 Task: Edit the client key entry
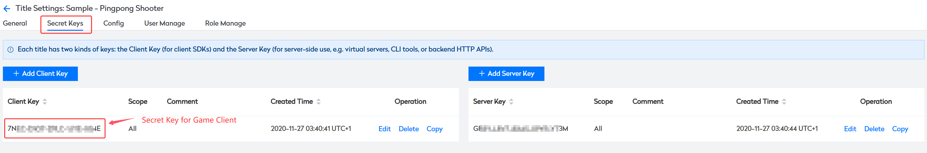click(x=384, y=129)
